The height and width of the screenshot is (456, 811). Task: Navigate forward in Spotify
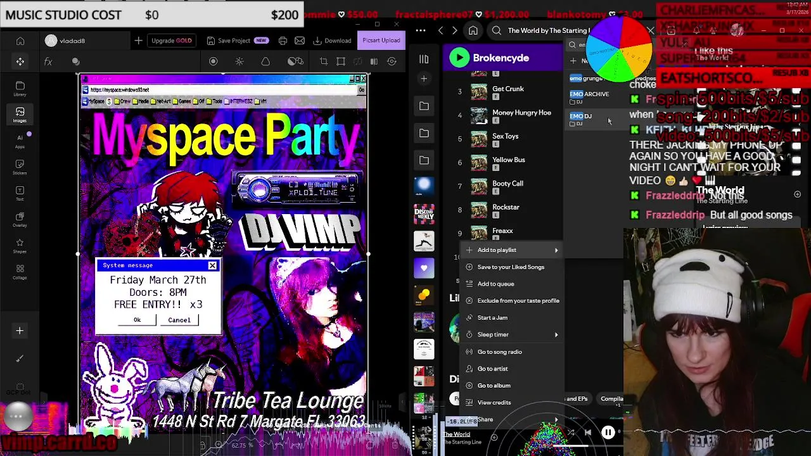pyautogui.click(x=454, y=30)
